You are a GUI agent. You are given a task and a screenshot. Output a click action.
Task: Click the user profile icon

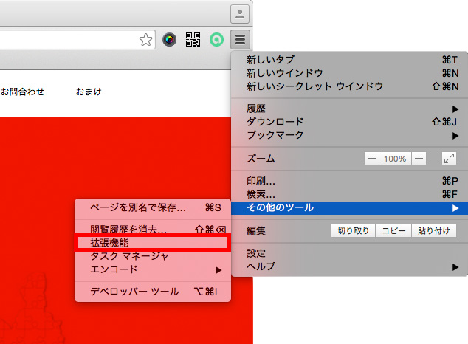tap(240, 14)
